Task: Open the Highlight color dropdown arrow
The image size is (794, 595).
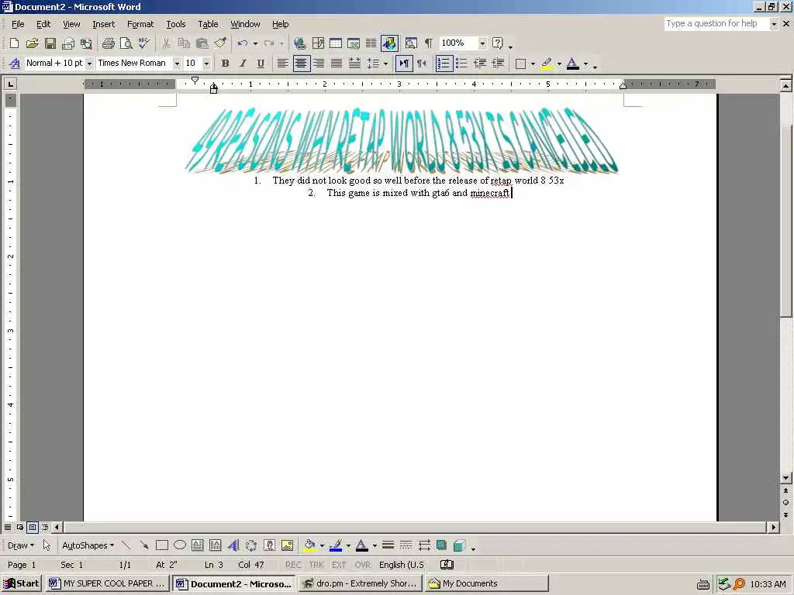Action: tap(559, 64)
